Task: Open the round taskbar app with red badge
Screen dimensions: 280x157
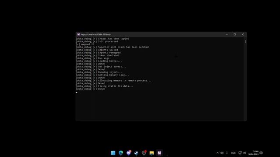Action: coord(144,153)
